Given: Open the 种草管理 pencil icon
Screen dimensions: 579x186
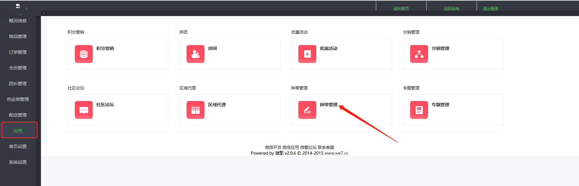Looking at the screenshot, I should point(307,110).
